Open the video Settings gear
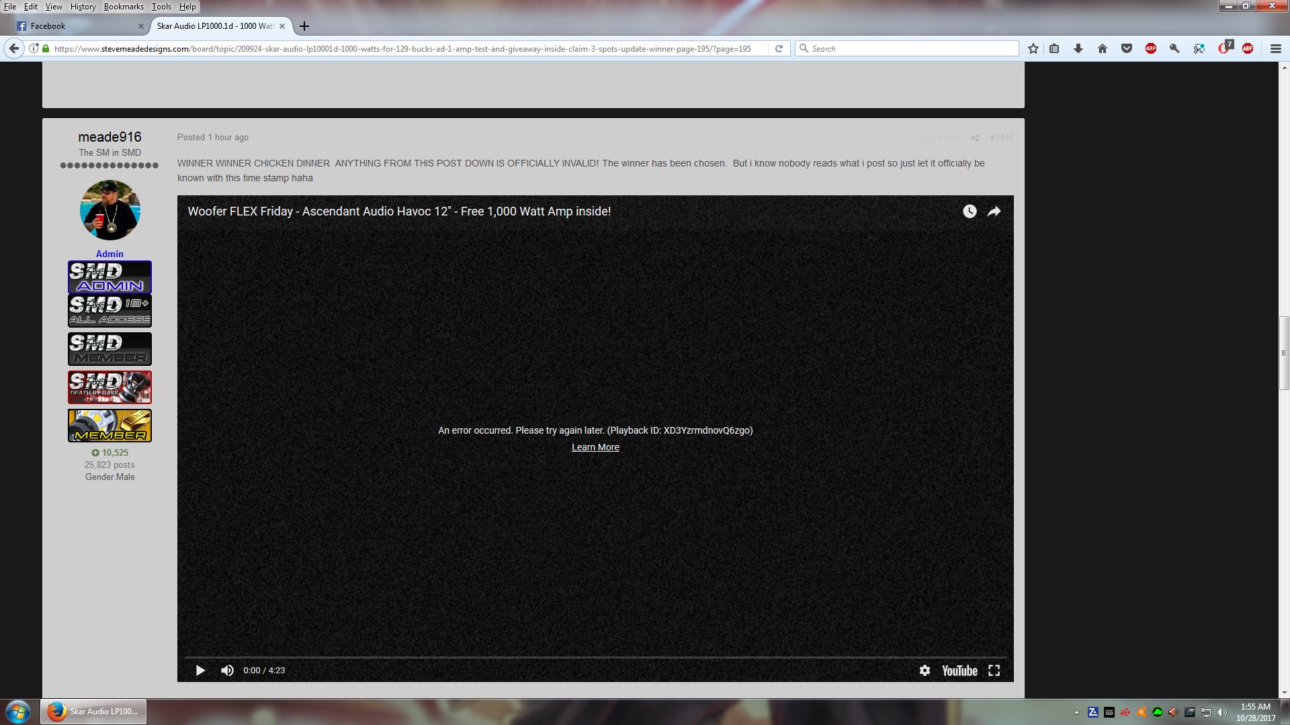This screenshot has width=1290, height=725. point(925,671)
